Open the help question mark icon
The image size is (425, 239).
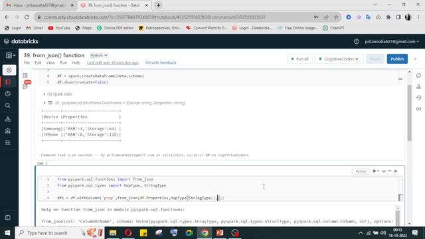[356, 41]
